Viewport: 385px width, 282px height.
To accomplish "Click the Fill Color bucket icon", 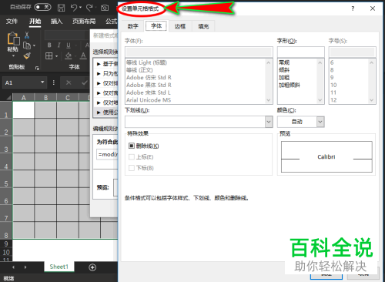I will point(69,55).
